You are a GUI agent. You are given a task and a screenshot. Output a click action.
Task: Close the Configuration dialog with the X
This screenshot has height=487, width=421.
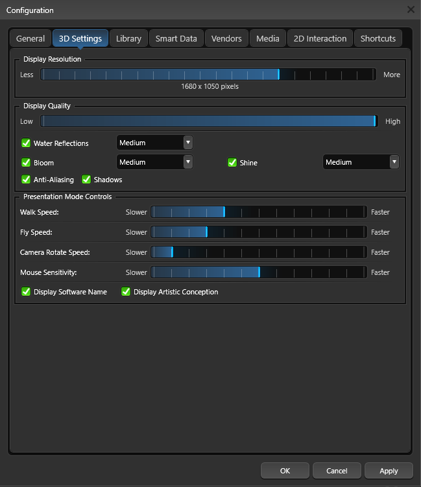pos(410,10)
